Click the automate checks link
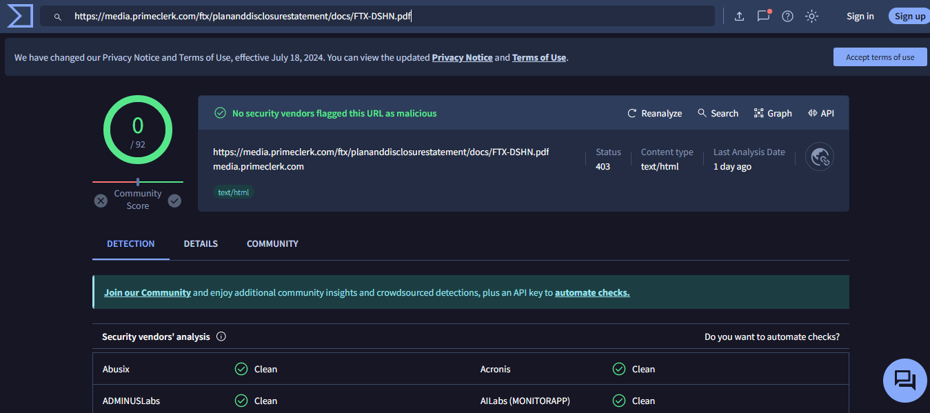This screenshot has height=413, width=930. pos(592,292)
